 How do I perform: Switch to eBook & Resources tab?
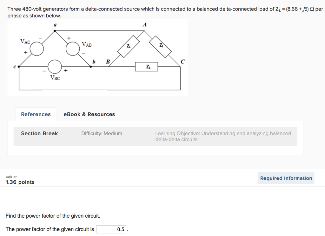89,114
